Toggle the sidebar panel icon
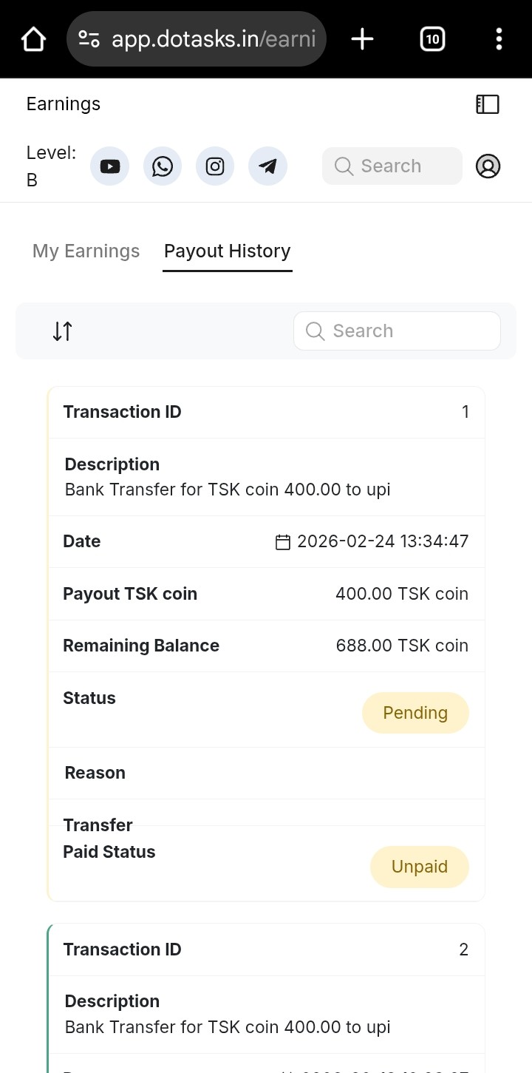The height and width of the screenshot is (1073, 532). [488, 104]
